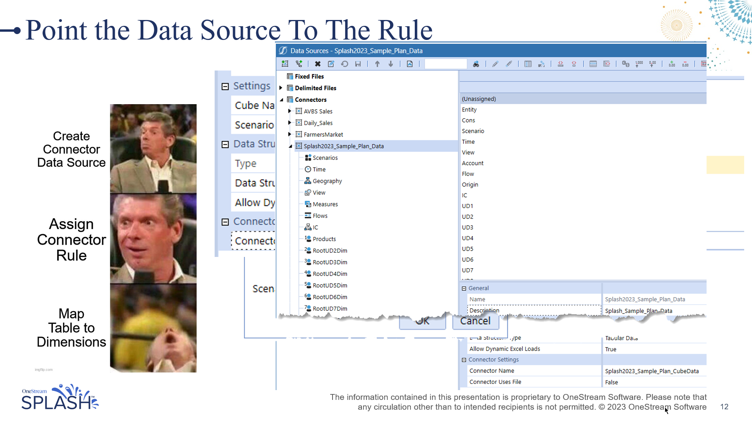Select the View source dimension in tree
Viewport: 752px width, 423px height.
click(x=319, y=193)
